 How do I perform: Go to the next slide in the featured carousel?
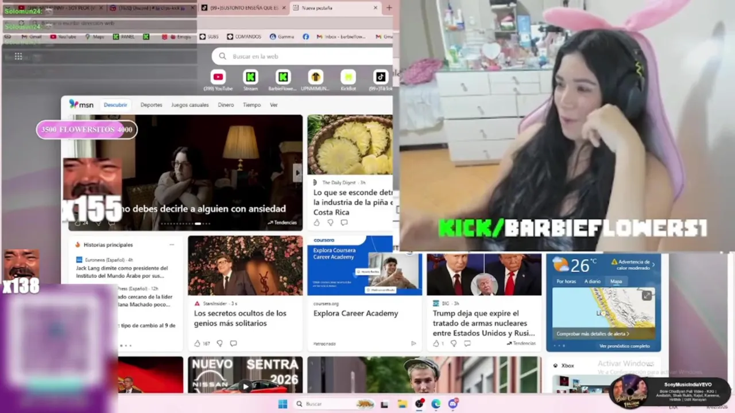pyautogui.click(x=297, y=172)
